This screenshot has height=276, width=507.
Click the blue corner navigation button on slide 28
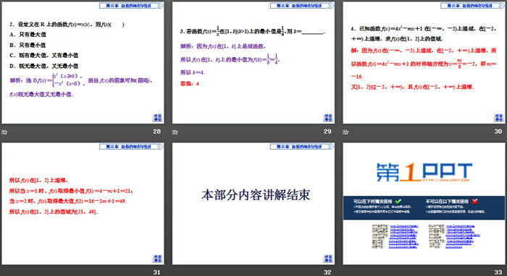point(157,118)
